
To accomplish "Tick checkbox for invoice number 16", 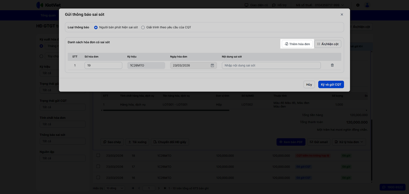I will tap(98, 177).
